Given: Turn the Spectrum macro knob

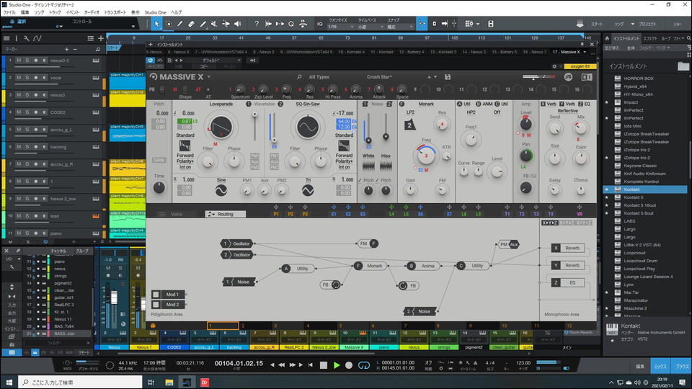Looking at the screenshot, I should (240, 89).
